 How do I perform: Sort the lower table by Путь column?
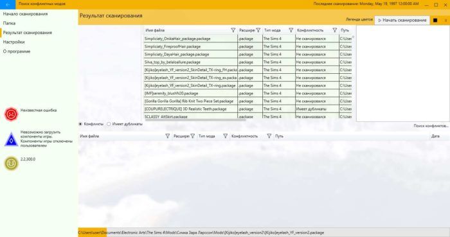tap(279, 136)
